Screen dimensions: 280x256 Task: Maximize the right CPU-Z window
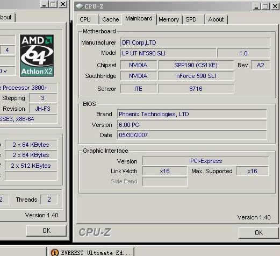[x=265, y=6]
